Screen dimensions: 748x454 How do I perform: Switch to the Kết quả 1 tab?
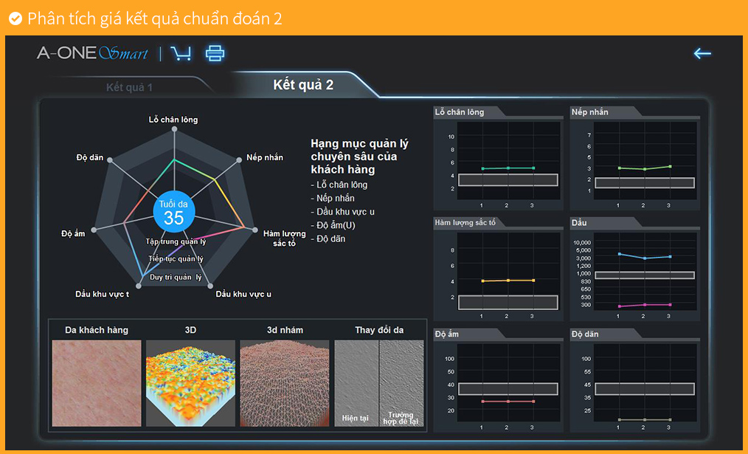(129, 87)
